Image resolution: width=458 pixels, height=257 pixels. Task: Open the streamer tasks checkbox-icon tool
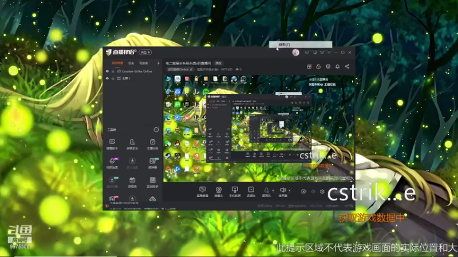point(152,144)
